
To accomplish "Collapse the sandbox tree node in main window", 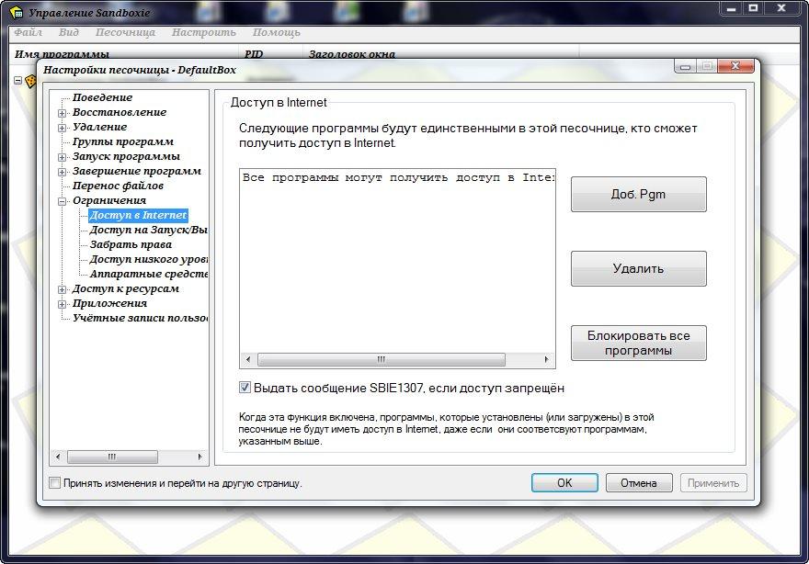I will pyautogui.click(x=17, y=81).
